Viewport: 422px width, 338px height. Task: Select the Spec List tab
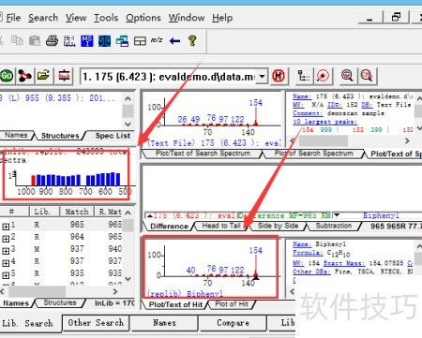(112, 136)
